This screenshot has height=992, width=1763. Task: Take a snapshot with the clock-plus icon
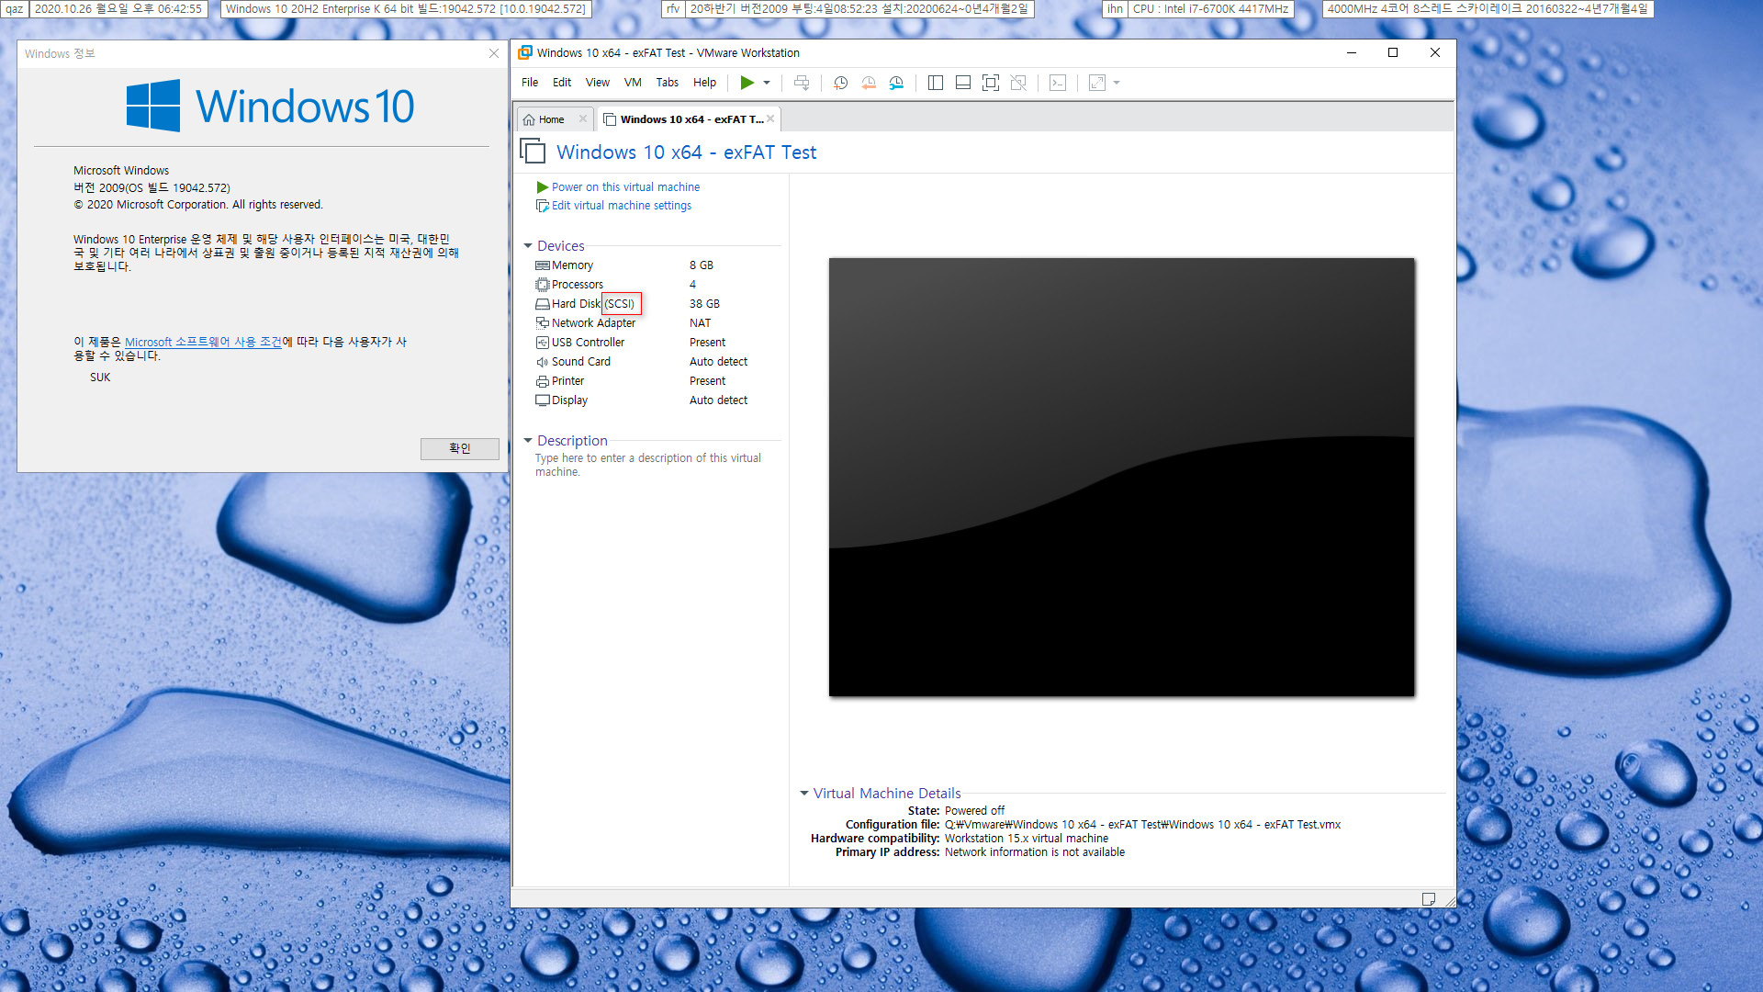click(840, 83)
